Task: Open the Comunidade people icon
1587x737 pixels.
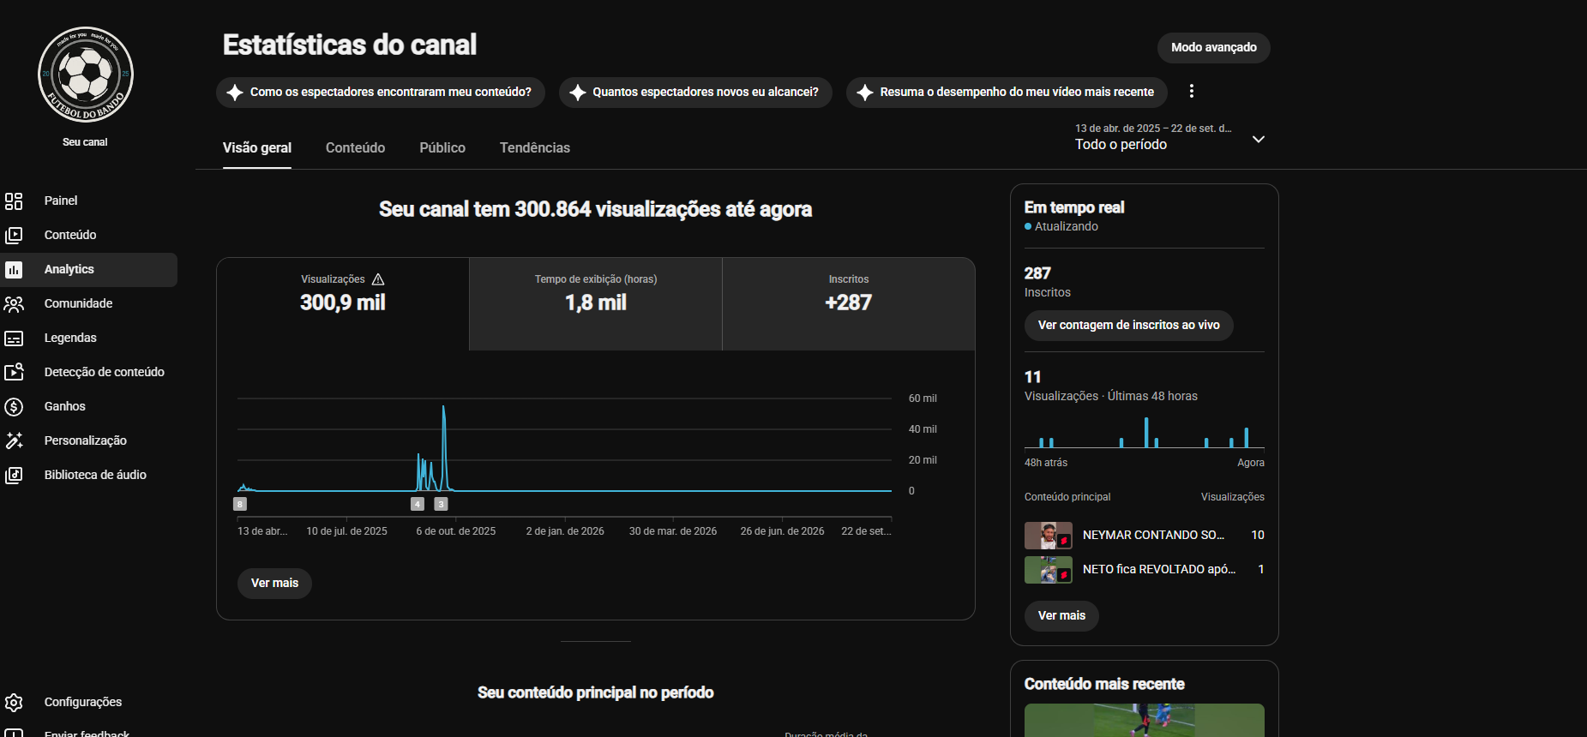Action: [x=14, y=303]
